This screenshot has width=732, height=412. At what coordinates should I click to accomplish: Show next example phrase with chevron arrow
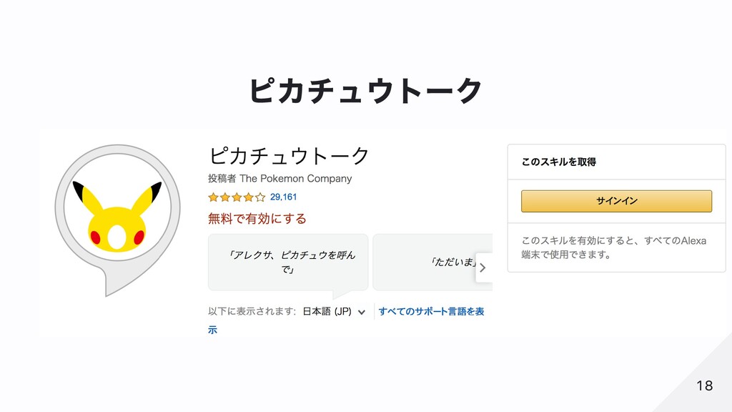(x=483, y=268)
